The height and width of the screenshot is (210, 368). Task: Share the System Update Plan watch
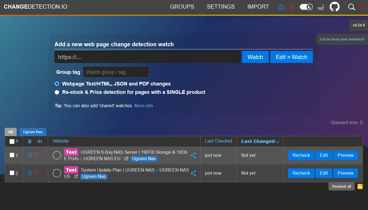(x=193, y=173)
